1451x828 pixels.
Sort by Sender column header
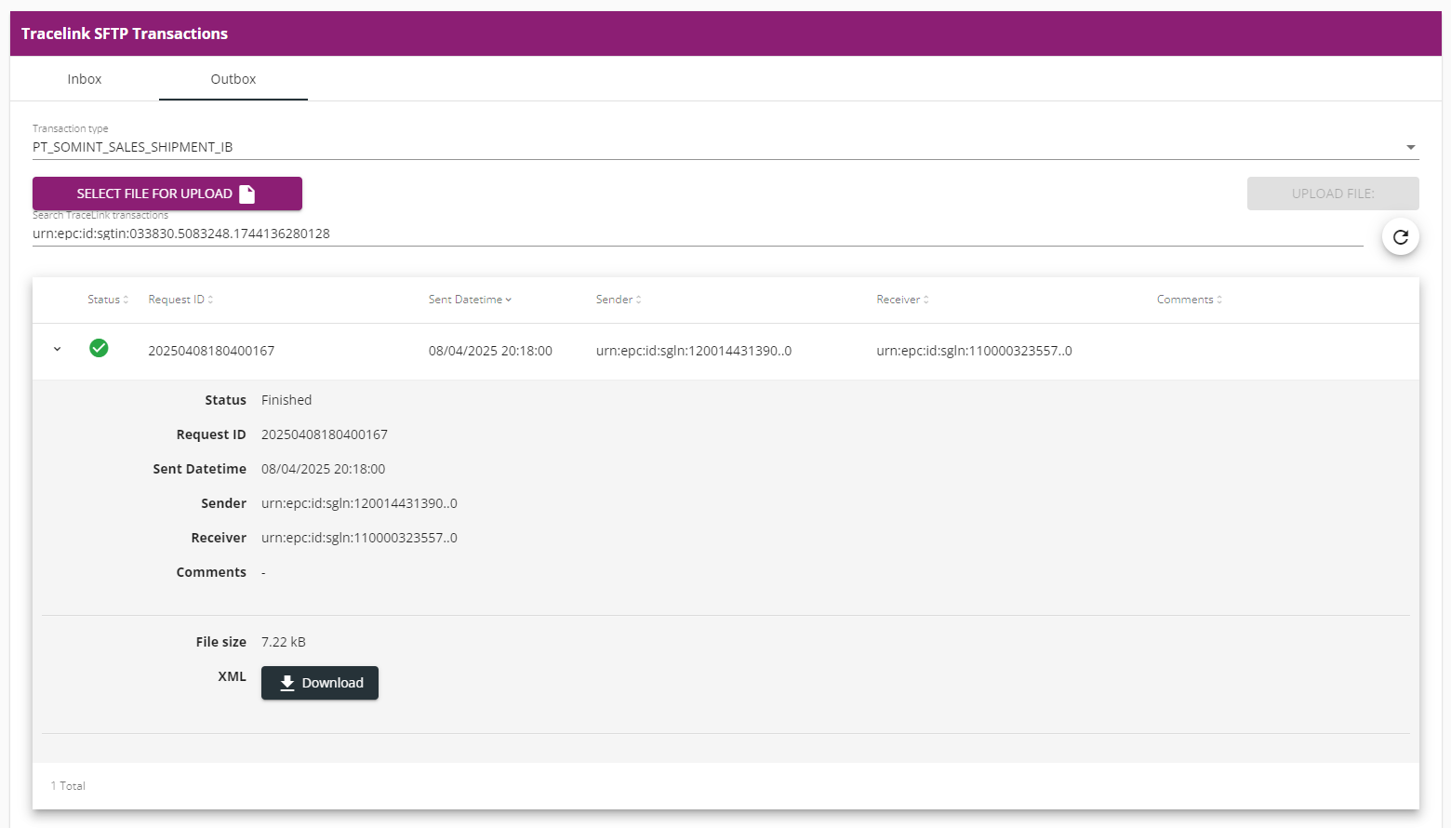click(x=619, y=300)
